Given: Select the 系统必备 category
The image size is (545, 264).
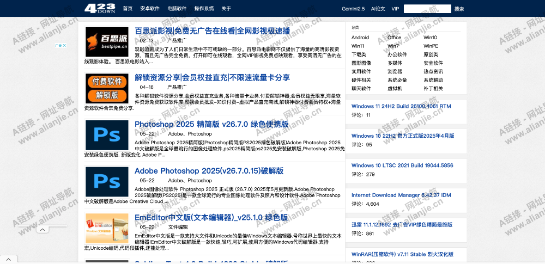Looking at the screenshot, I should pyautogui.click(x=397, y=80).
